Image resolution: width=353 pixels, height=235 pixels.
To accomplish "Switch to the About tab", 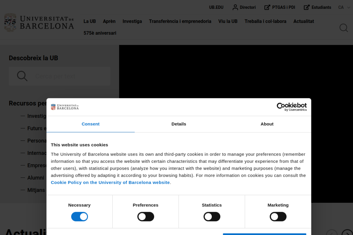I will 267,124.
